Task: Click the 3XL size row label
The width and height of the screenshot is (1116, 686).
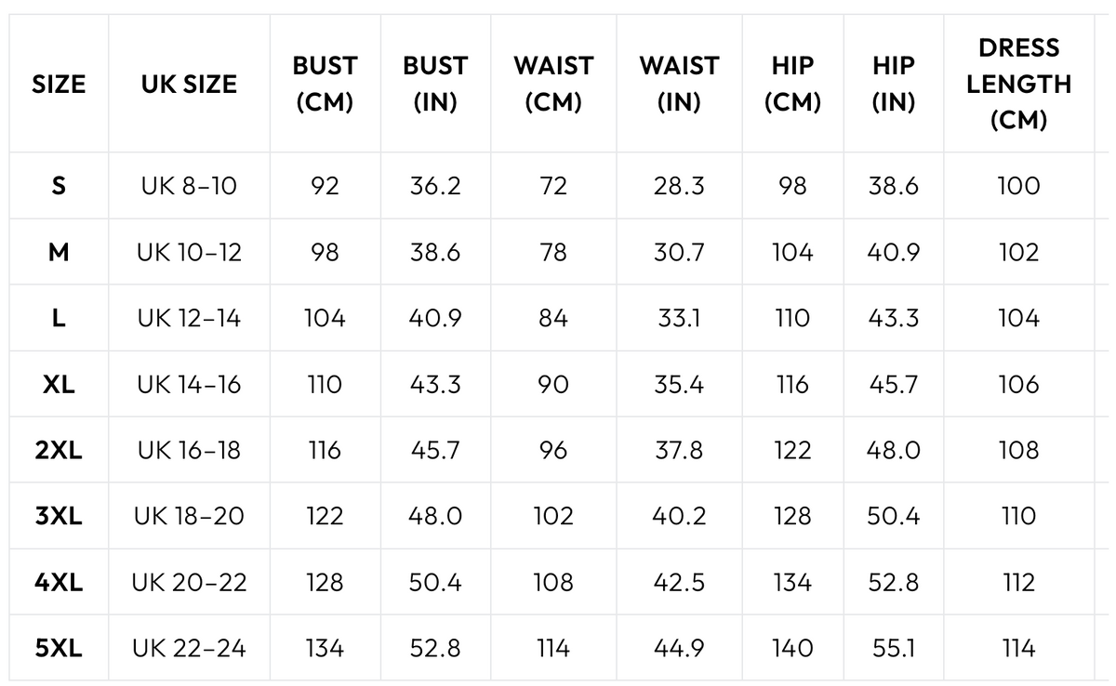Action: click(59, 516)
